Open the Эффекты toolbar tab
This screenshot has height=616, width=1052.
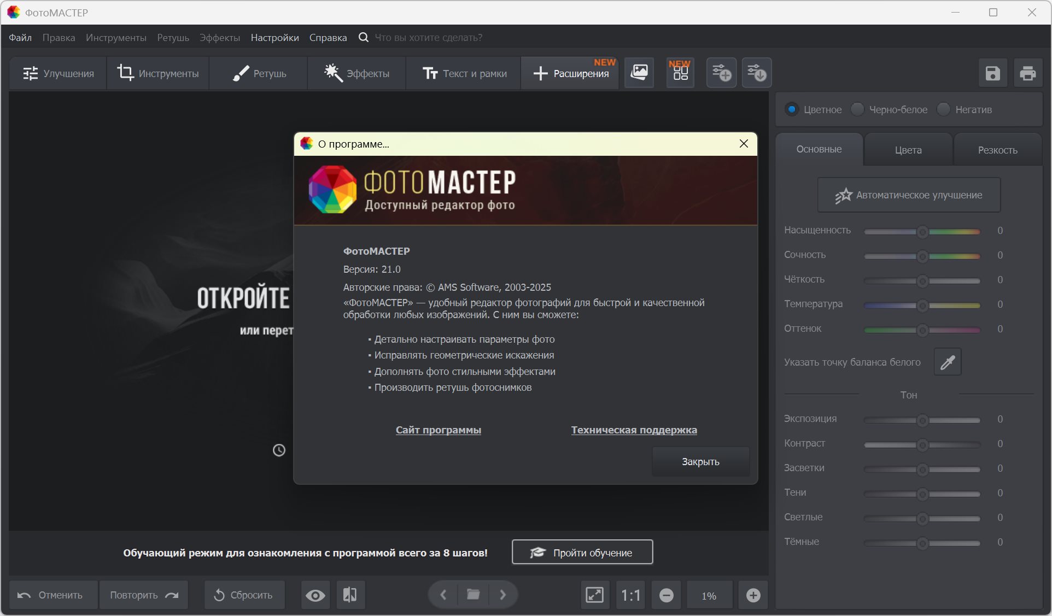pos(356,73)
